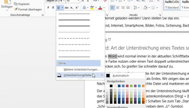
Task: Open the font color dropdown arrow
Action: coord(104,8)
